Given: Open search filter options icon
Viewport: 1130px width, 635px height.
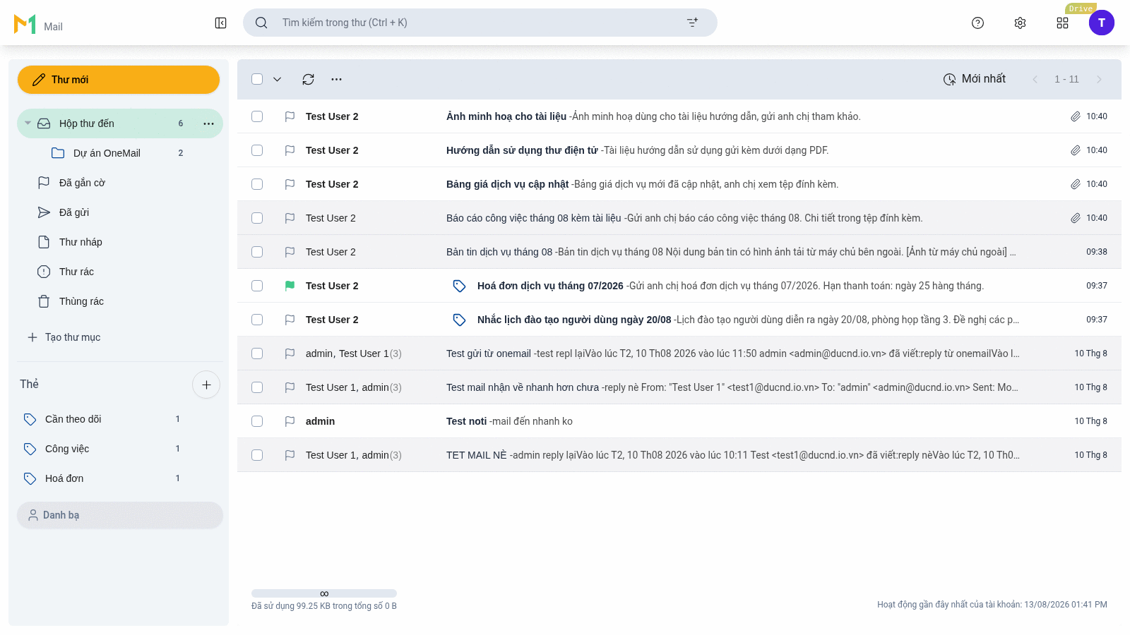Looking at the screenshot, I should pos(692,23).
